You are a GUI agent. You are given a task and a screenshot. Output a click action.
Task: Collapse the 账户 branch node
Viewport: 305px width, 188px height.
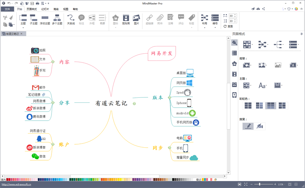point(53,144)
